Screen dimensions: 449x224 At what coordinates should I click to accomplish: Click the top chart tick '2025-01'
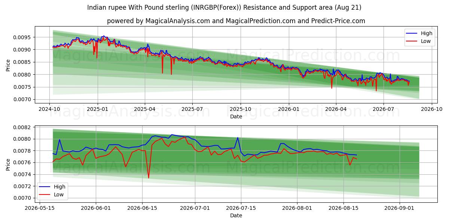[x=97, y=109]
